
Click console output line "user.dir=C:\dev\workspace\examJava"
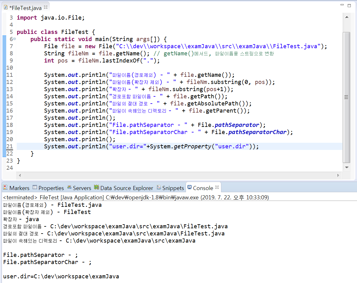[x=61, y=276]
